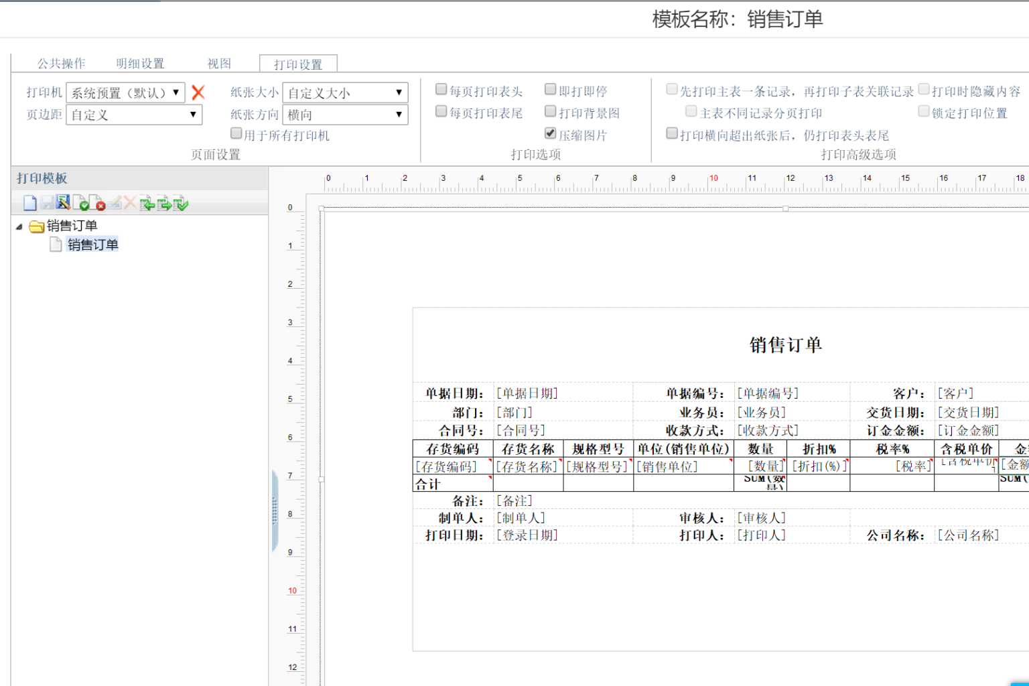The height and width of the screenshot is (686, 1029).
Task: Switch to the 明细设置 tab
Action: (140, 64)
